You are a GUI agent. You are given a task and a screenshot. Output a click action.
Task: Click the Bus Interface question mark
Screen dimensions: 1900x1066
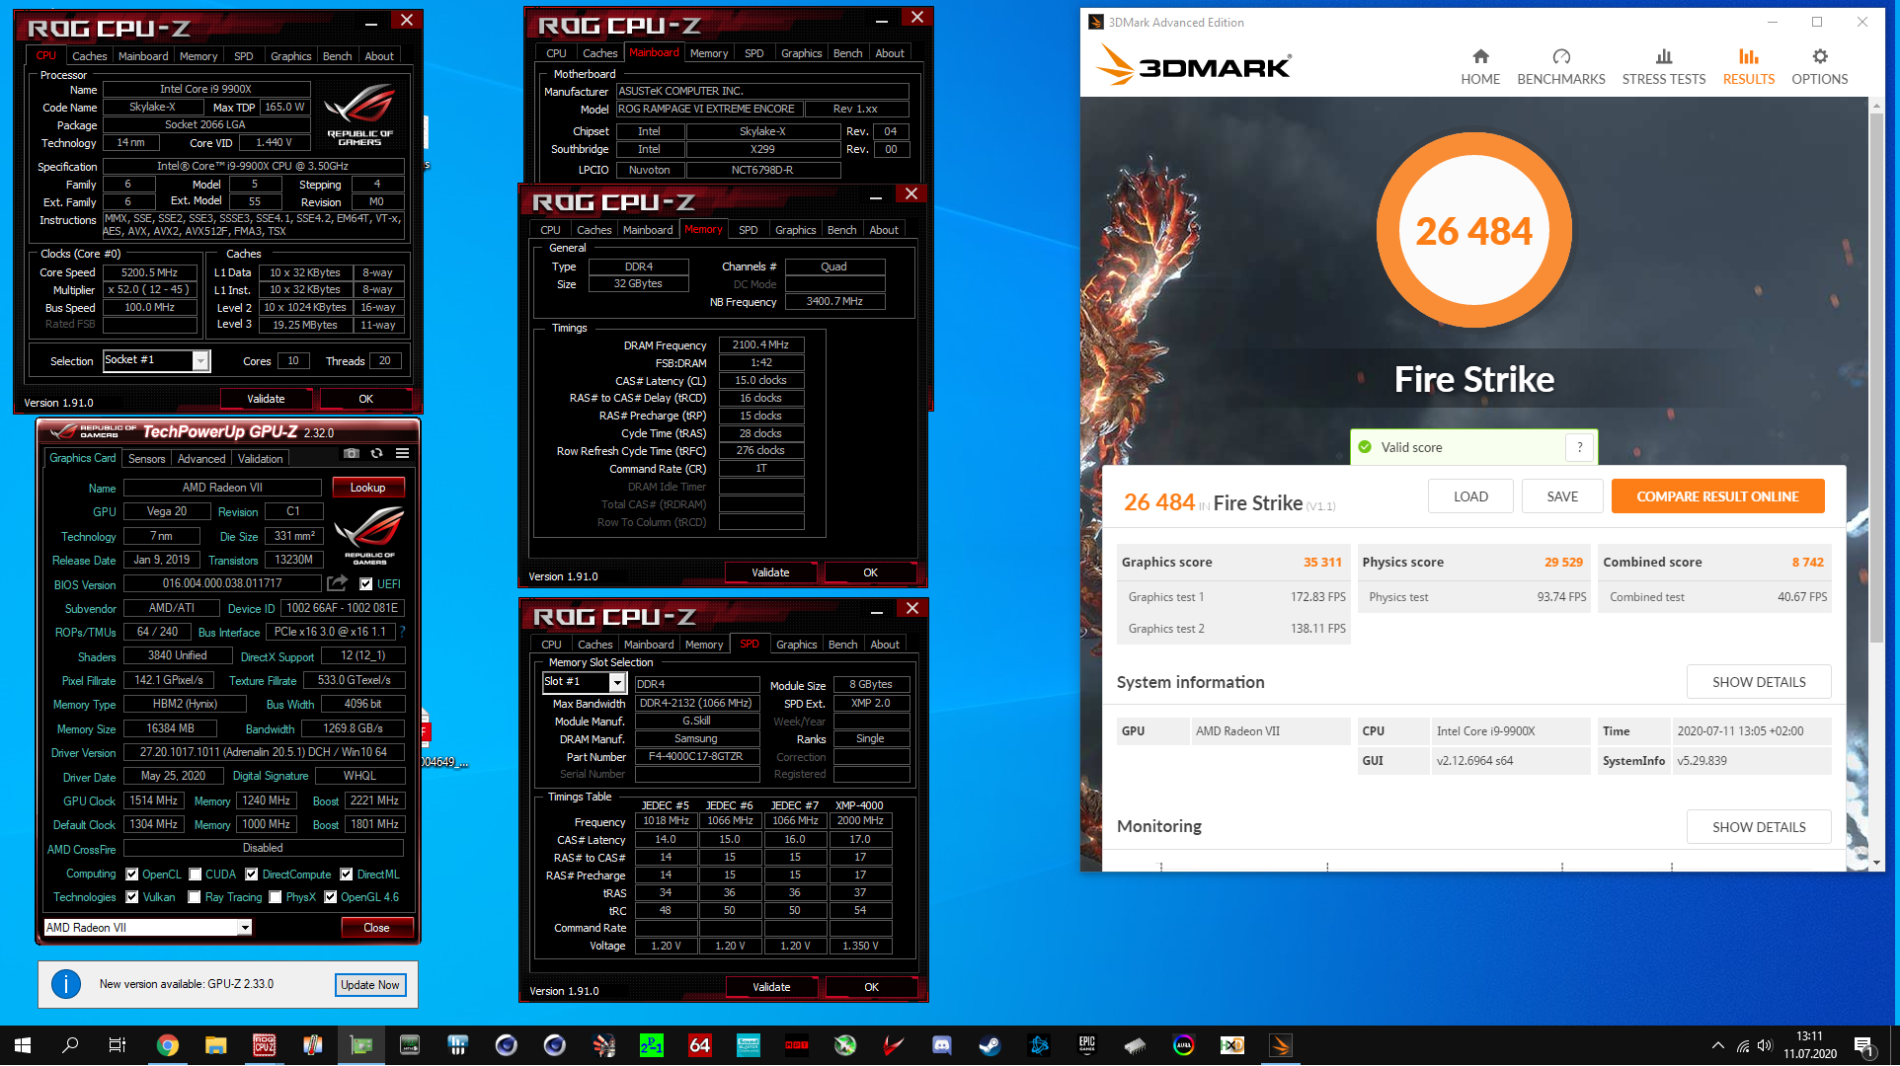tap(403, 632)
